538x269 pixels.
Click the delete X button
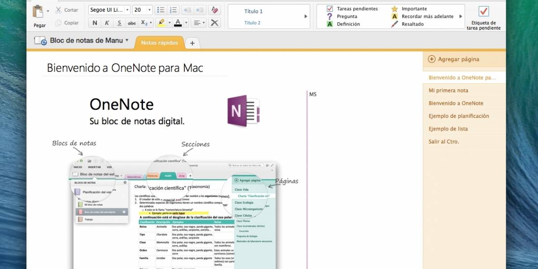tap(215, 23)
